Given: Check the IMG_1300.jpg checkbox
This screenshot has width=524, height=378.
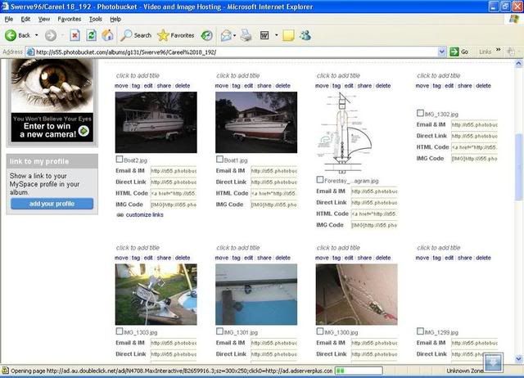Looking at the screenshot, I should (x=320, y=331).
